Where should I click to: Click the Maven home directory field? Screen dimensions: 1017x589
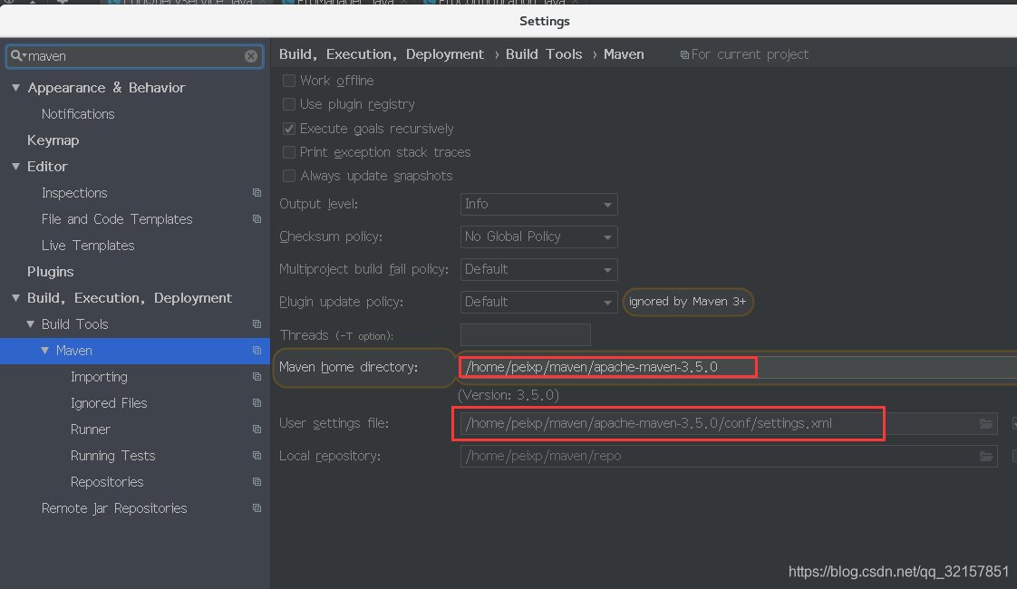tap(738, 367)
